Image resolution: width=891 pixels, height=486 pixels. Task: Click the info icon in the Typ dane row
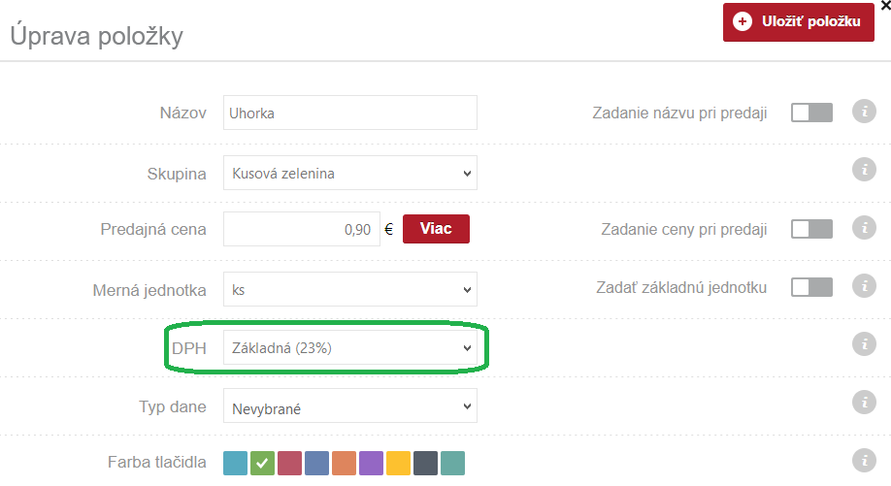[x=863, y=402]
